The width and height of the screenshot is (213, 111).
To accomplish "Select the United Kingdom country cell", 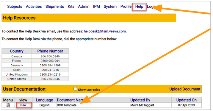I will click(17, 74).
